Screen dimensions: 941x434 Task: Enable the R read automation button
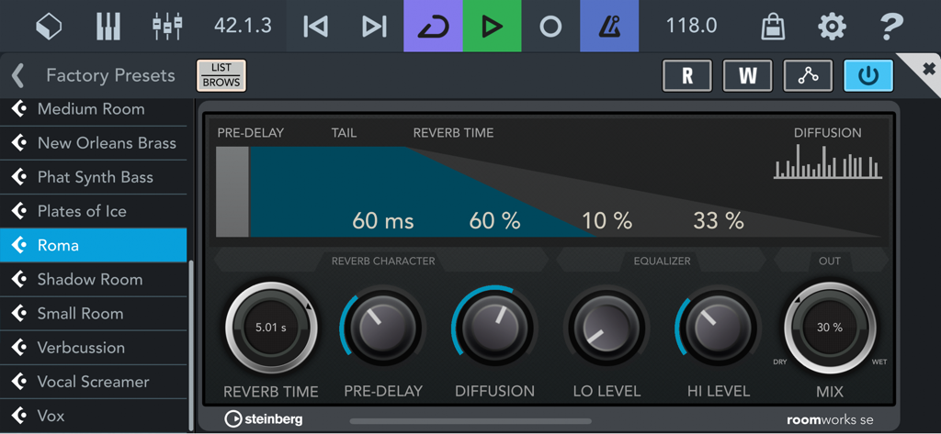click(x=686, y=76)
